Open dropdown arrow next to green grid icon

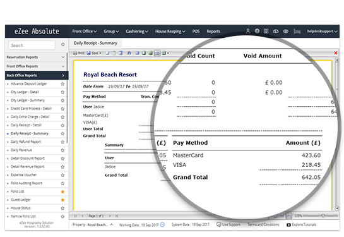[x=168, y=53]
